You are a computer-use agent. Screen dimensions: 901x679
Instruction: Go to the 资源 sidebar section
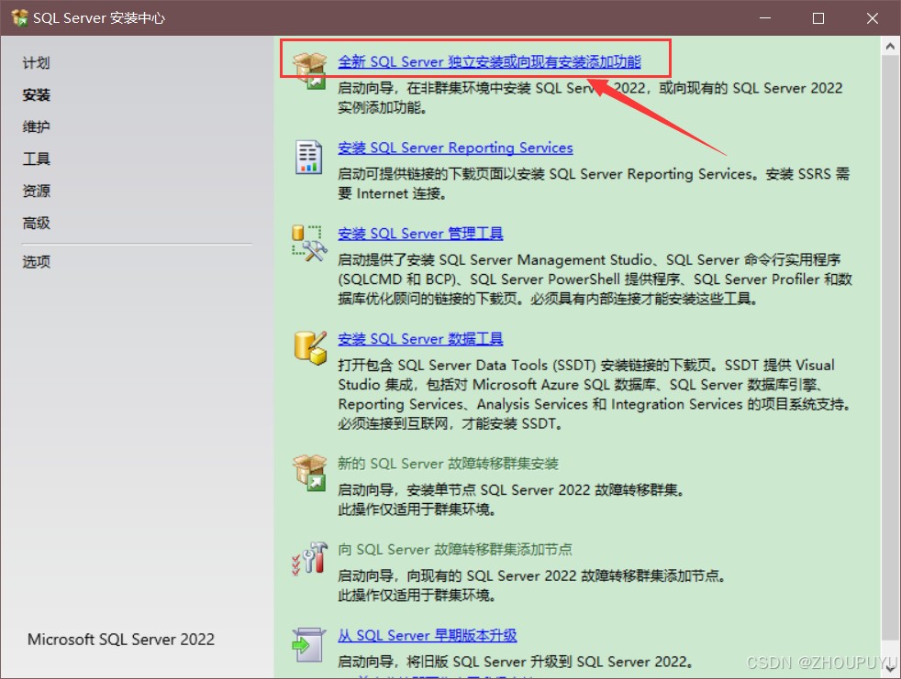(36, 192)
